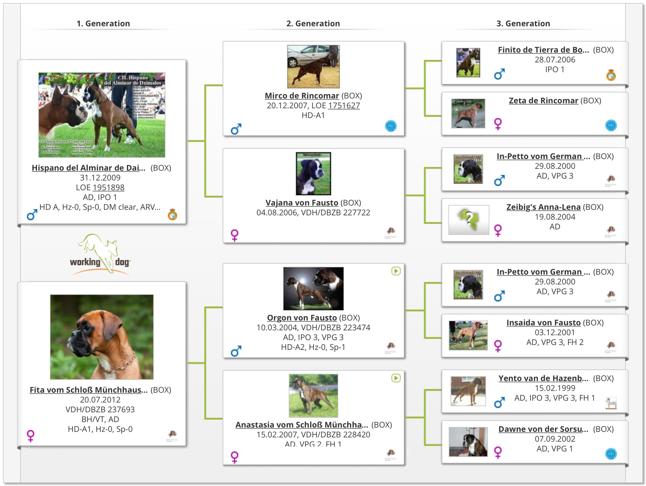This screenshot has height=486, width=646.
Task: Click Vajana von Fausto dog photo
Action: coord(313,173)
